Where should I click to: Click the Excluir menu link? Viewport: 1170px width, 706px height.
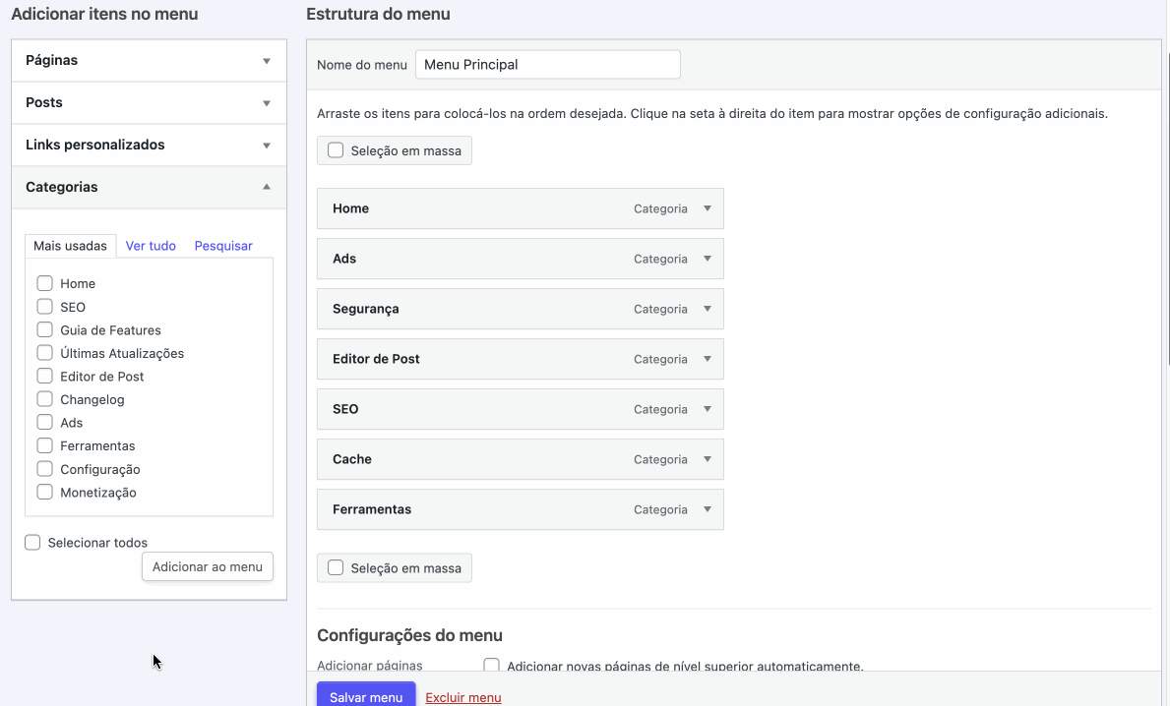point(463,698)
